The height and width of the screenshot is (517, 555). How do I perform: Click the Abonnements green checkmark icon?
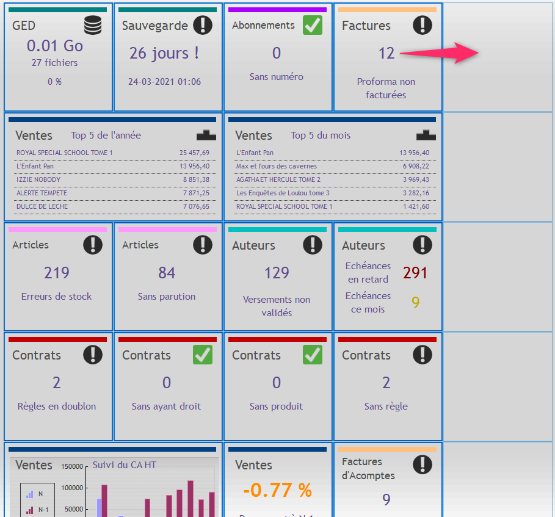pos(313,25)
